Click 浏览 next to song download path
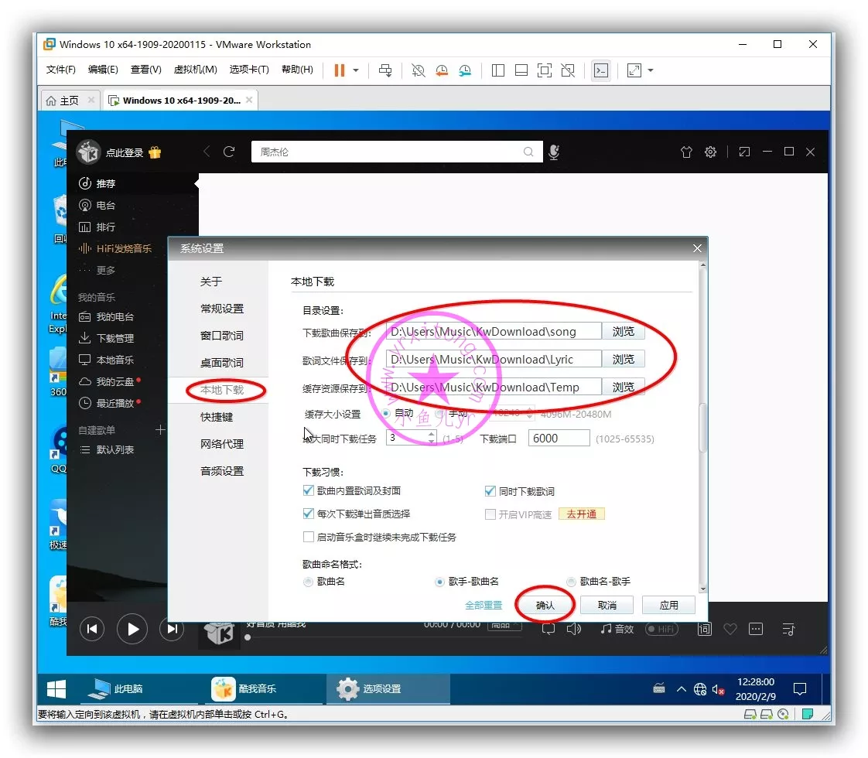The image size is (868, 758). 623,332
